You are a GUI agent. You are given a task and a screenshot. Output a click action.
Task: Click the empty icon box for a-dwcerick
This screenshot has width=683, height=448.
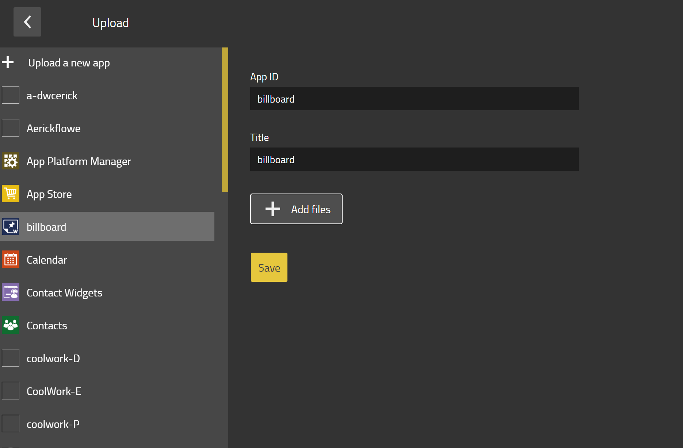(x=11, y=95)
